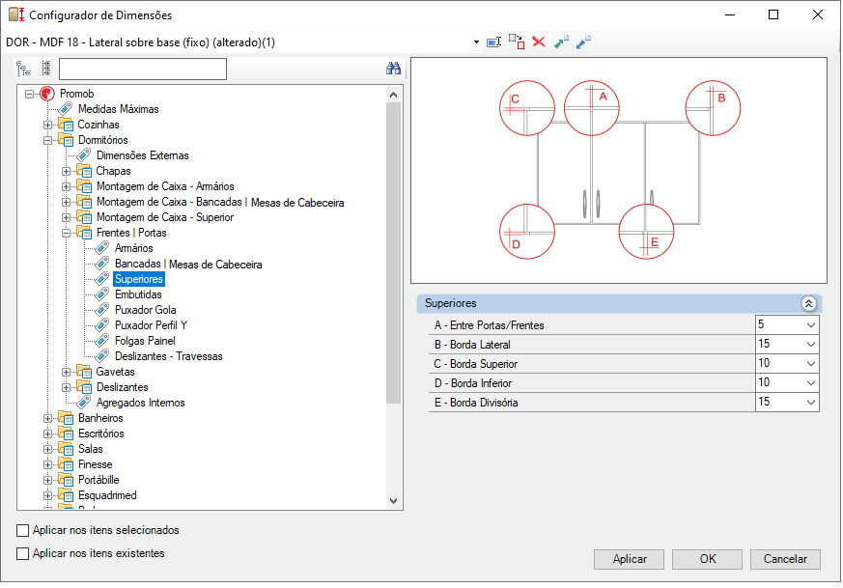Select the Puxador Gola tree item

pos(145,310)
